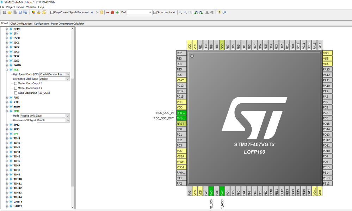Image resolution: width=352 pixels, height=211 pixels.
Task: Open the Window menu
Action: click(31, 7)
